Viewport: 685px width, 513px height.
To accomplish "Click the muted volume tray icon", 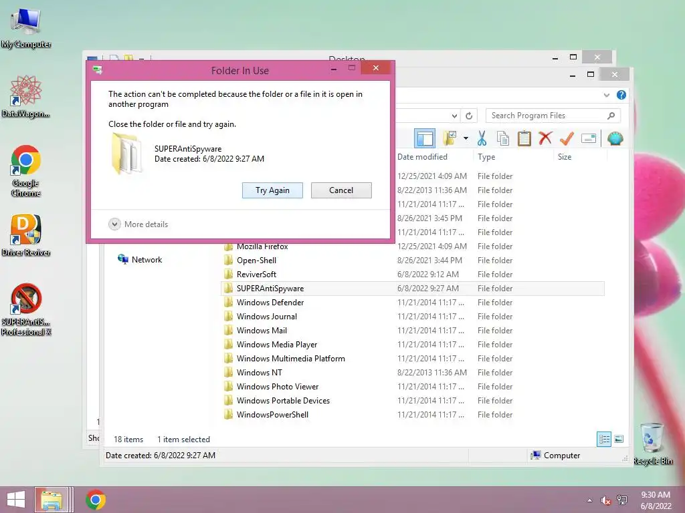I will coord(605,500).
